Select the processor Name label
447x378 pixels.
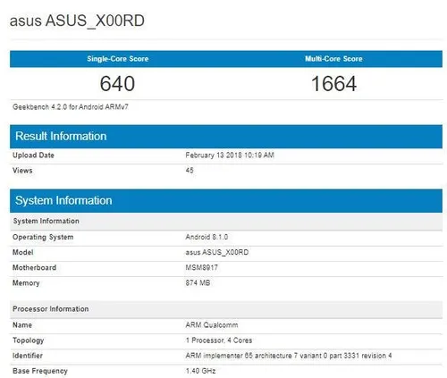click(22, 325)
